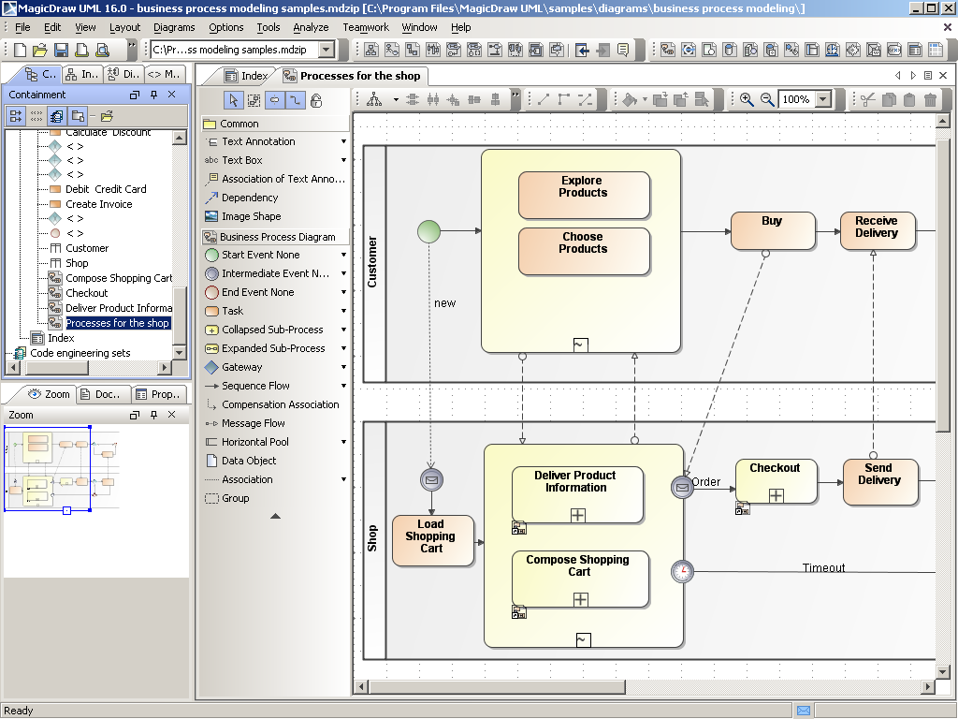Click the New Project icon
The image size is (958, 719).
pos(20,51)
